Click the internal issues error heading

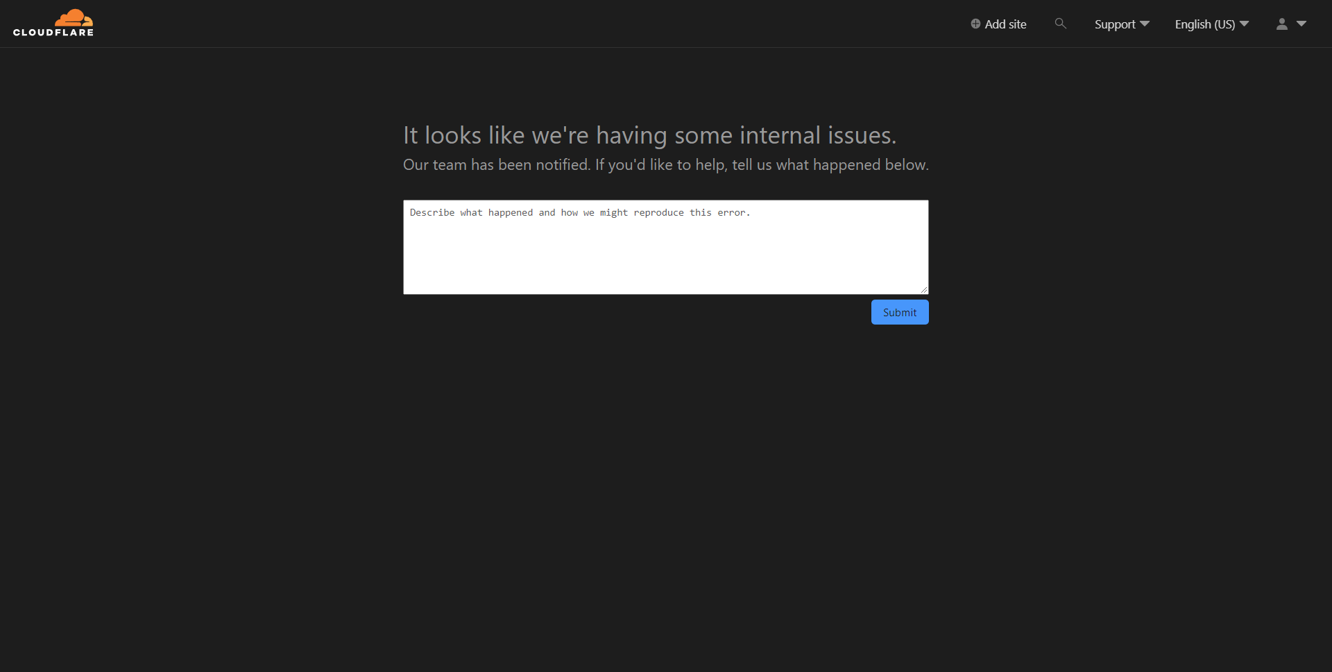pos(649,135)
